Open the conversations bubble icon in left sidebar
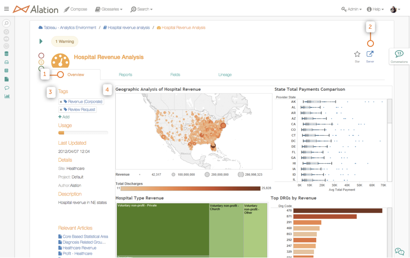This screenshot has width=410, height=258. (7, 88)
